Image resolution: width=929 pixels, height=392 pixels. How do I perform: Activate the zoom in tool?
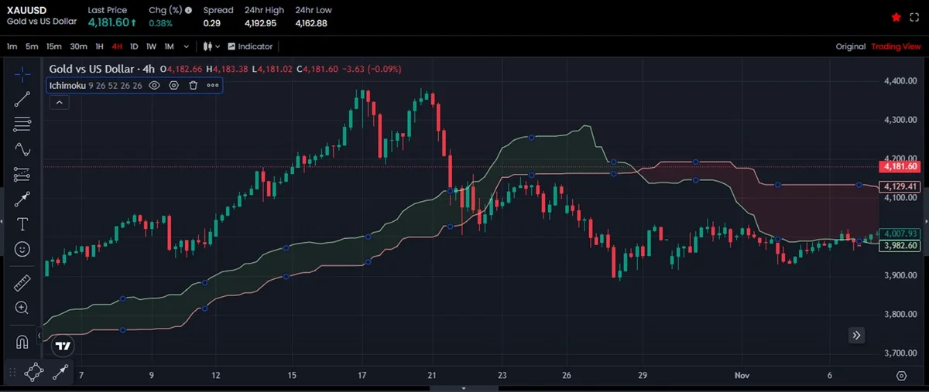(x=22, y=308)
